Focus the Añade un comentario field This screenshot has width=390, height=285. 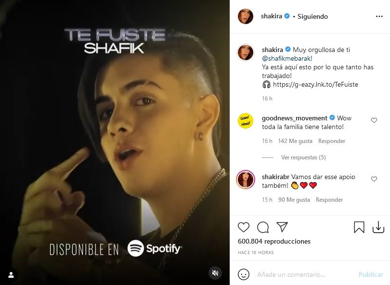click(306, 274)
